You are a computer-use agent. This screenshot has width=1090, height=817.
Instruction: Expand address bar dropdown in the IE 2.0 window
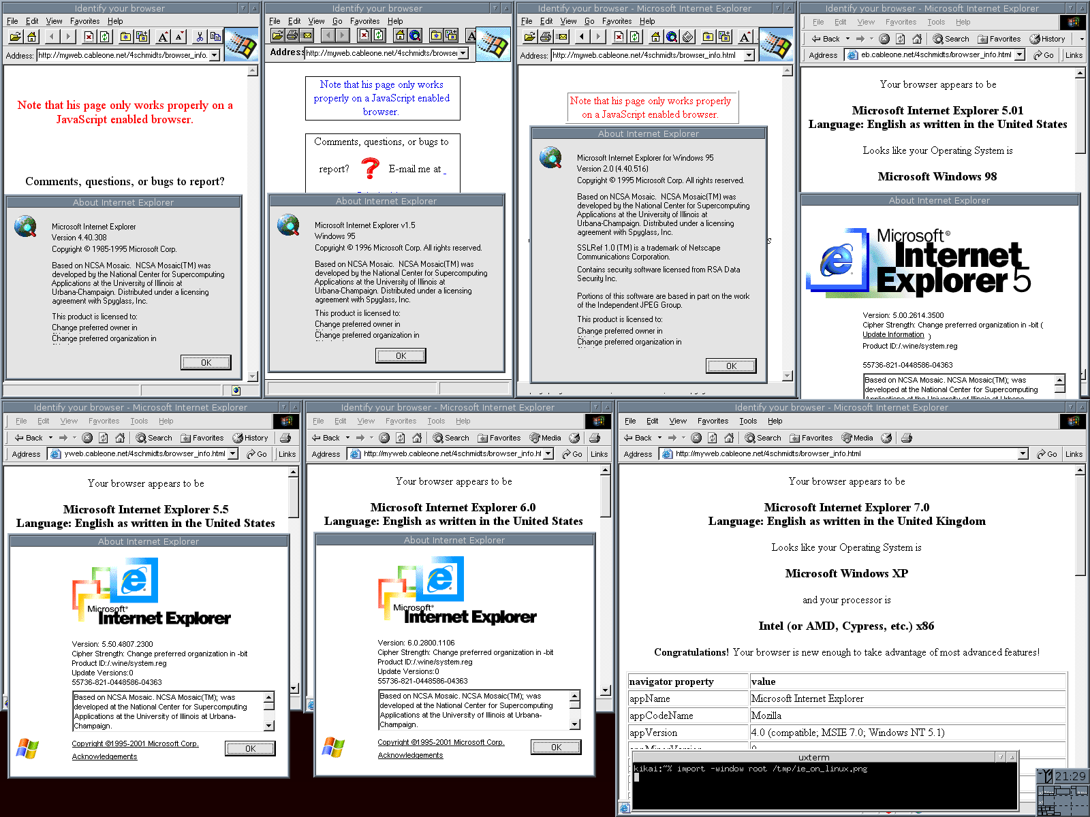coord(749,55)
